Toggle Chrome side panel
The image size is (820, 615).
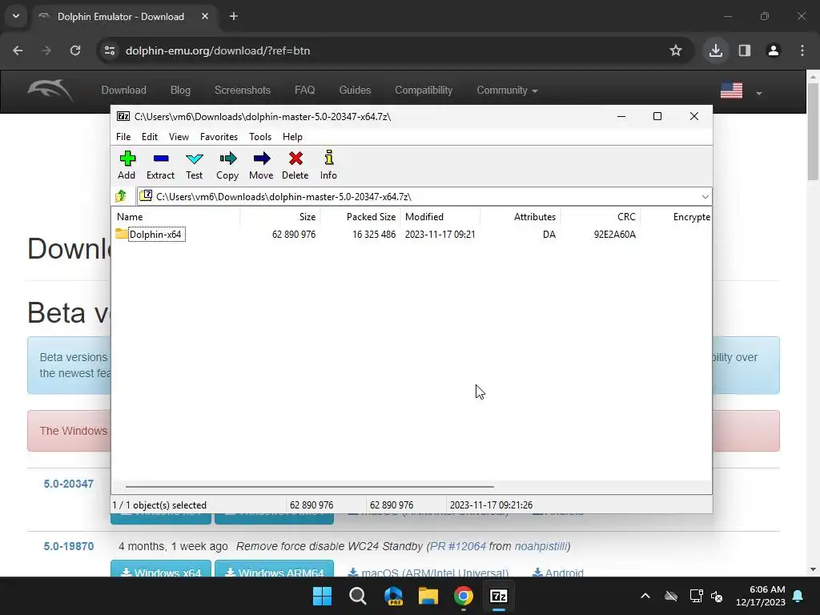745,50
